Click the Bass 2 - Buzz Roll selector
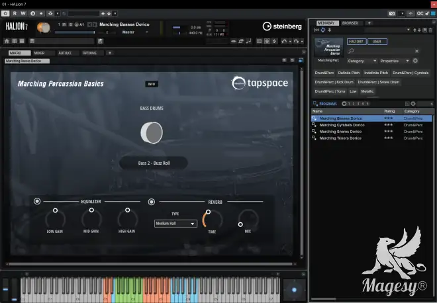 pyautogui.click(x=154, y=163)
